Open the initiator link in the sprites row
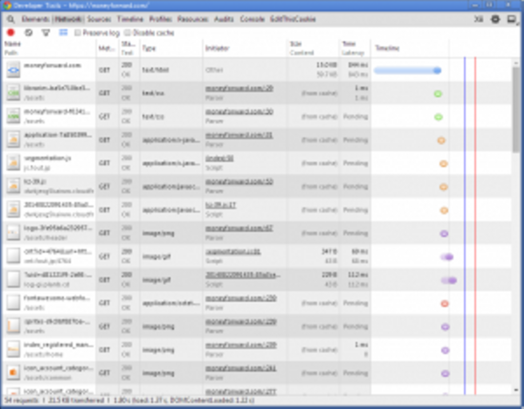Viewport: 524px width, 409px height. coord(241,322)
